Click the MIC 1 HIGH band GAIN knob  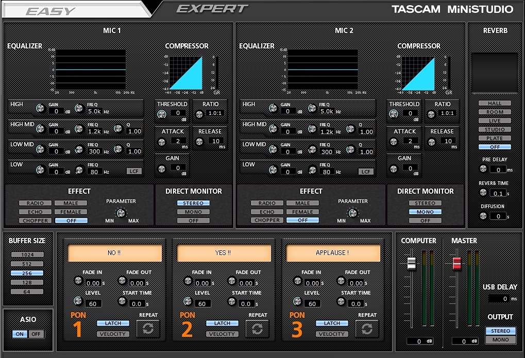coord(41,108)
